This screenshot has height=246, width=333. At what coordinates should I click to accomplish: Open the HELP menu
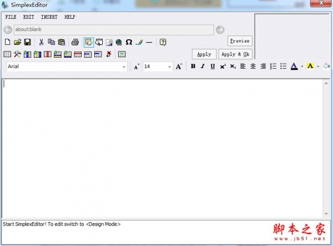70,17
